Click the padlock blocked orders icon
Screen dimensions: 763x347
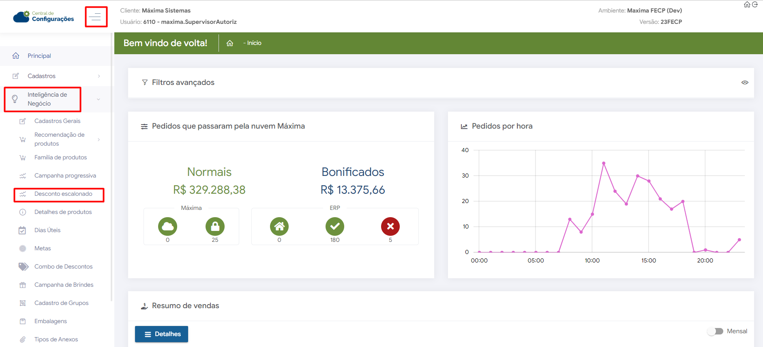tap(215, 226)
